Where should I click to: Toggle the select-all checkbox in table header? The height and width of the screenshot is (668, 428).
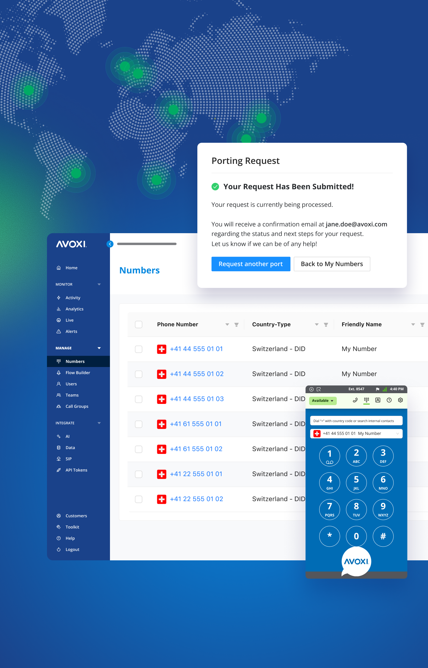point(139,324)
